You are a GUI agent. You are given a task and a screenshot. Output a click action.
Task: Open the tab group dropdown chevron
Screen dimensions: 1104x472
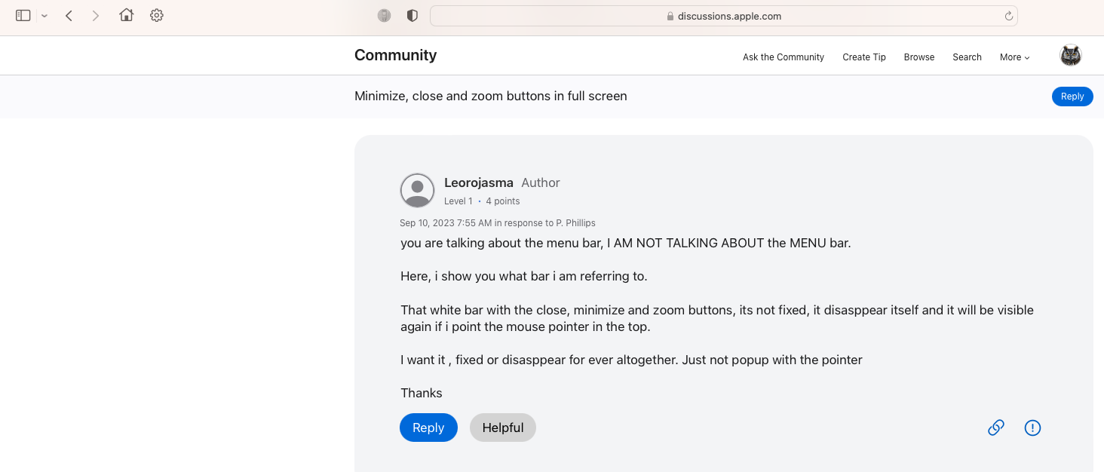(44, 16)
